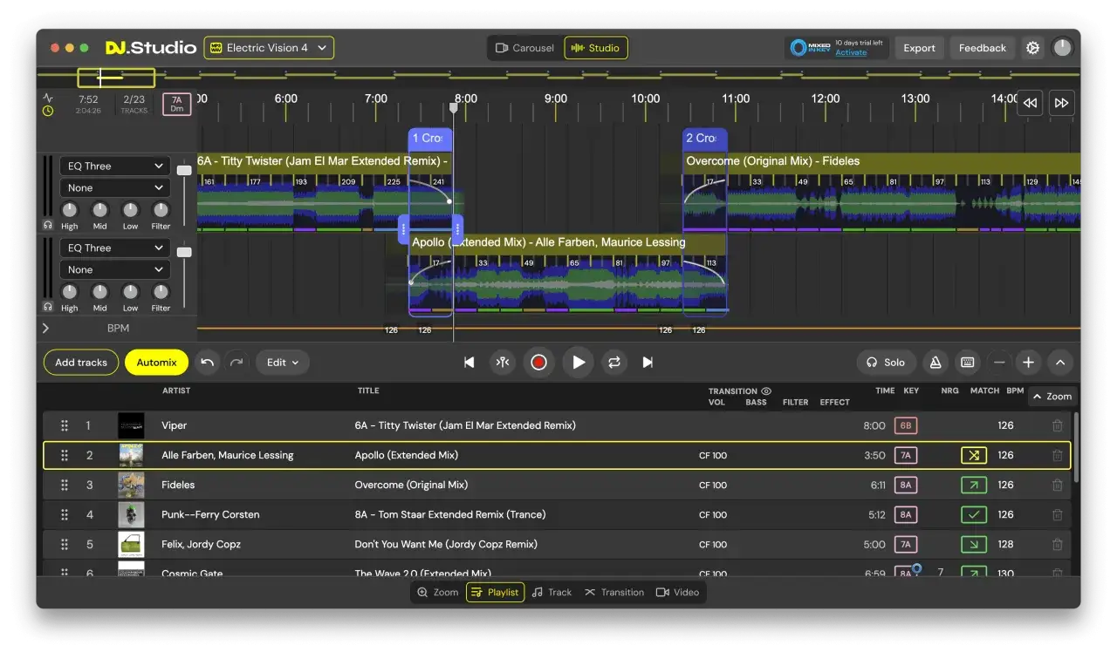
Task: Open the first deck EQ Three dropdown
Action: [114, 166]
